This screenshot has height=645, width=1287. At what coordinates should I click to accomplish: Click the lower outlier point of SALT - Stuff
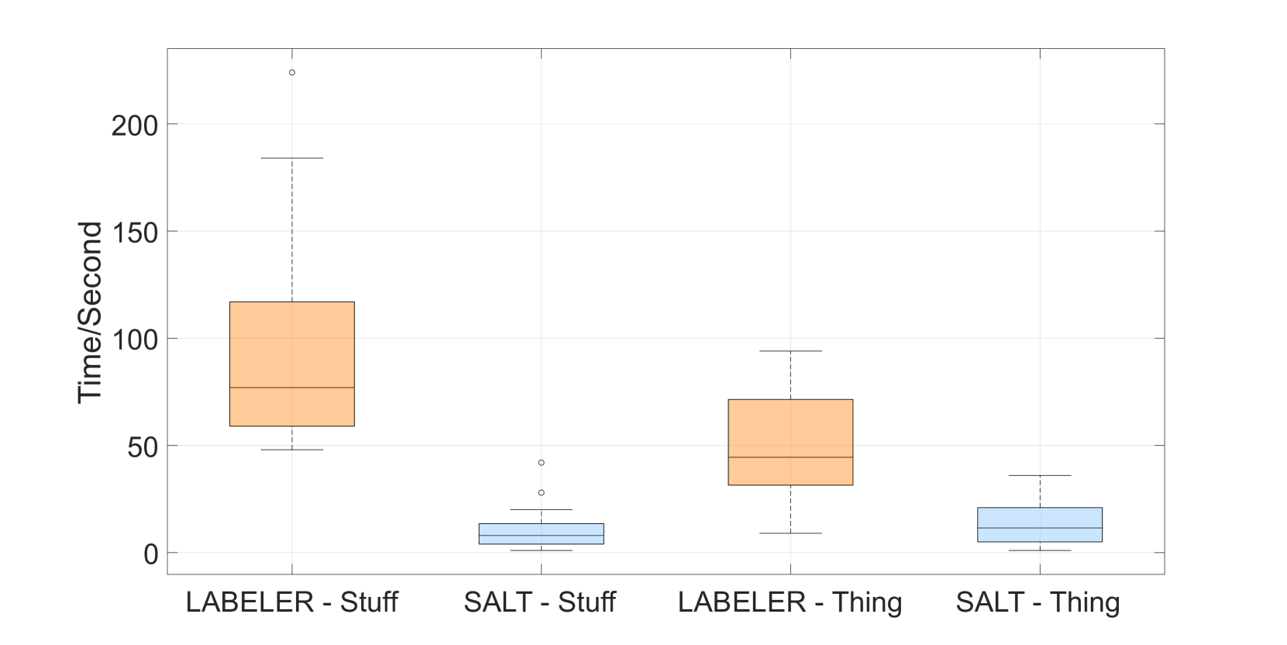[542, 493]
